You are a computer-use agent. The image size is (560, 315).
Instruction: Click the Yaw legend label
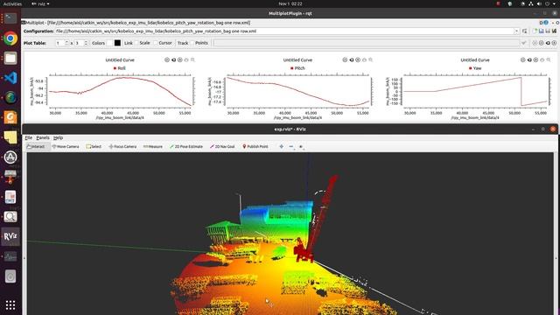point(475,68)
